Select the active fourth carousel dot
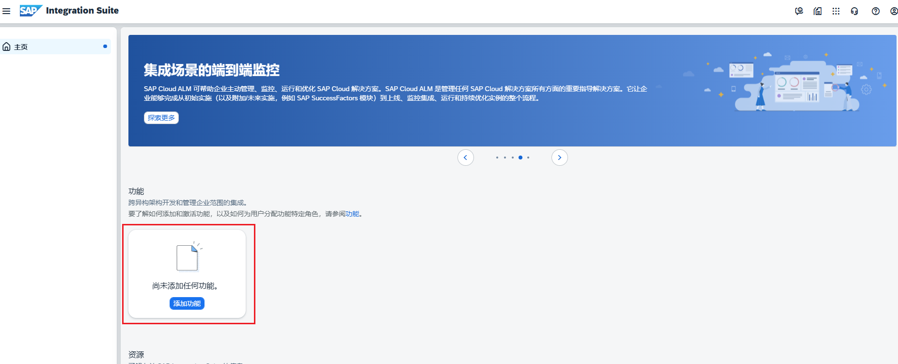 tap(520, 158)
